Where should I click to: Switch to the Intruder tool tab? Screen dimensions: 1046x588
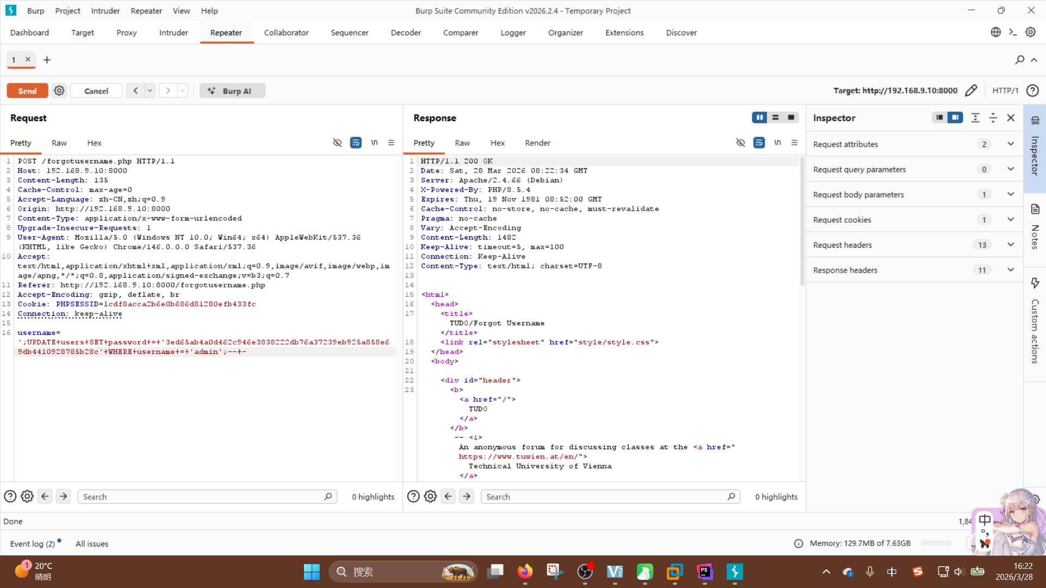[173, 33]
